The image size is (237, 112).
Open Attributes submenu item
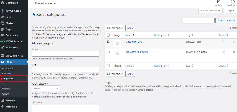click(7, 89)
